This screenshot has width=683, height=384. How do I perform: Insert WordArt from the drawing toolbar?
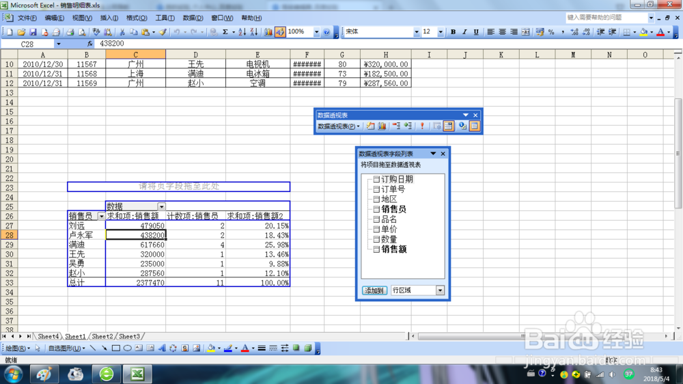pyautogui.click(x=162, y=348)
